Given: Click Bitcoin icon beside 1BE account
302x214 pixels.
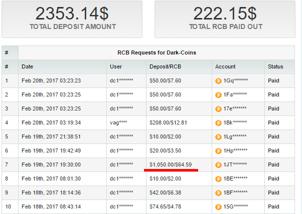Looking at the screenshot, I should pyautogui.click(x=218, y=178).
